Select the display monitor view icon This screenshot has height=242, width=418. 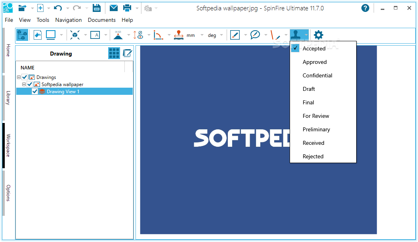[x=51, y=35]
